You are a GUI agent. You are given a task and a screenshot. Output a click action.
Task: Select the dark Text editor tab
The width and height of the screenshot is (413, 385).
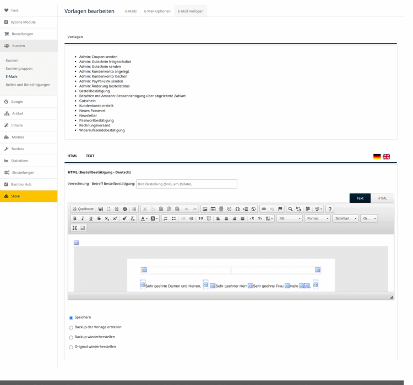[360, 198]
